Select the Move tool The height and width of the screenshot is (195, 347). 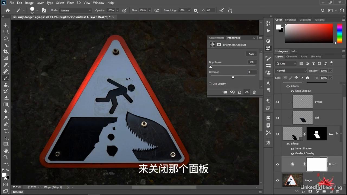click(6, 25)
